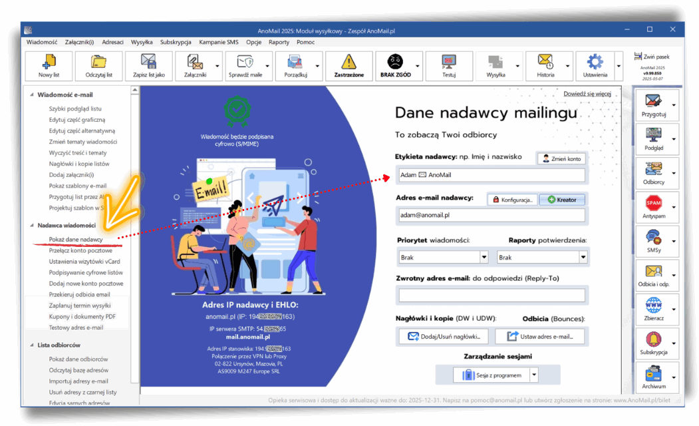Viewport: 699px width, 426px height.
Task: Select Pokaż dane nadawcy tree item
Action: coord(76,240)
